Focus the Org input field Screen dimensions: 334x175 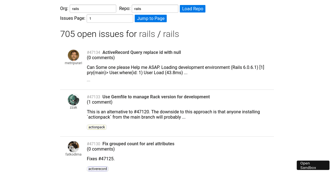[93, 9]
